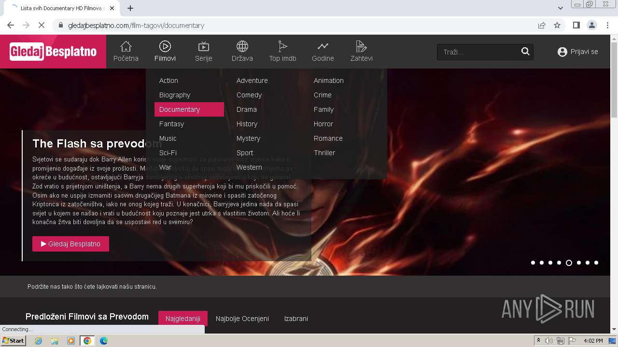Open the Filmovi play icon menu
Image resolution: width=618 pixels, height=347 pixels.
coord(165,46)
